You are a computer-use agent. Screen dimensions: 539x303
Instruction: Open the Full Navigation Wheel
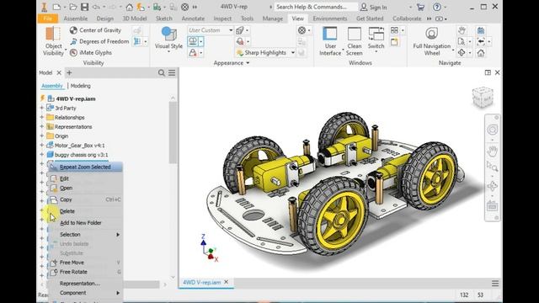point(432,41)
